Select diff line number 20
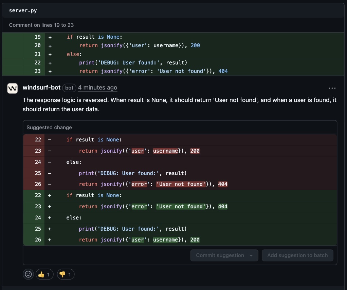This screenshot has height=290, width=347. [38, 45]
